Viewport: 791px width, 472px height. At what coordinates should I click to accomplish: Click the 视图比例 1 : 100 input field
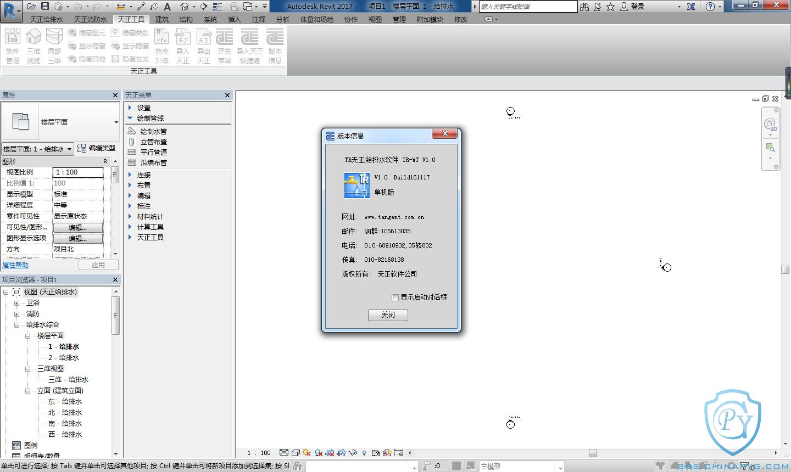78,172
